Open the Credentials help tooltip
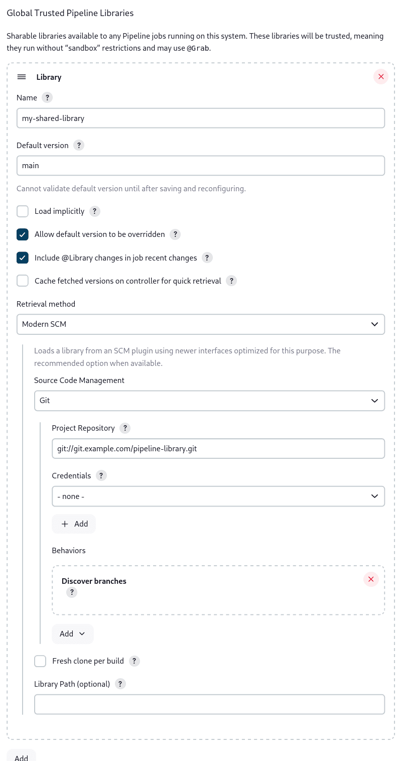Viewport: 396px width, 761px height. point(101,475)
